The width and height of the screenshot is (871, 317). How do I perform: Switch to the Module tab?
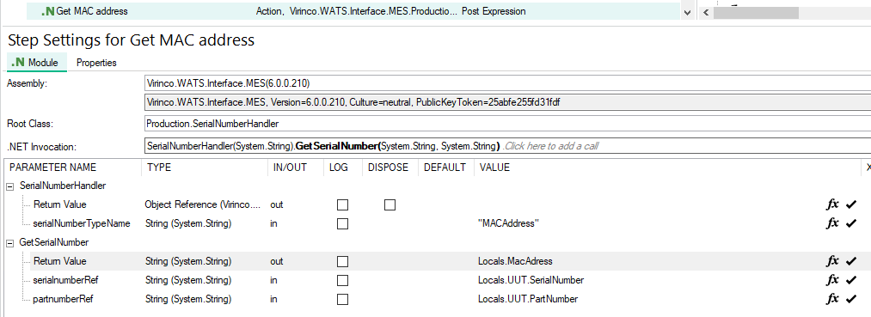(x=37, y=63)
